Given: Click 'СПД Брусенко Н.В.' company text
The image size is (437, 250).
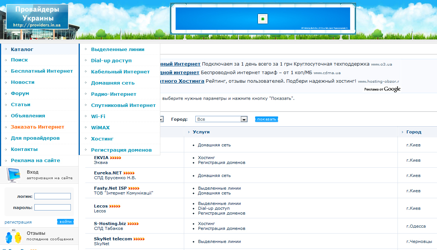Looking at the screenshot, I should (115, 178).
